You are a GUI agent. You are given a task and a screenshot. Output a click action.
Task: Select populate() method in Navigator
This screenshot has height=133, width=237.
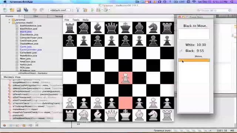(18, 115)
